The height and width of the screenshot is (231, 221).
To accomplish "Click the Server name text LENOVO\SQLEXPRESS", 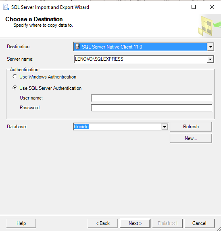I will pyautogui.click(x=99, y=59).
